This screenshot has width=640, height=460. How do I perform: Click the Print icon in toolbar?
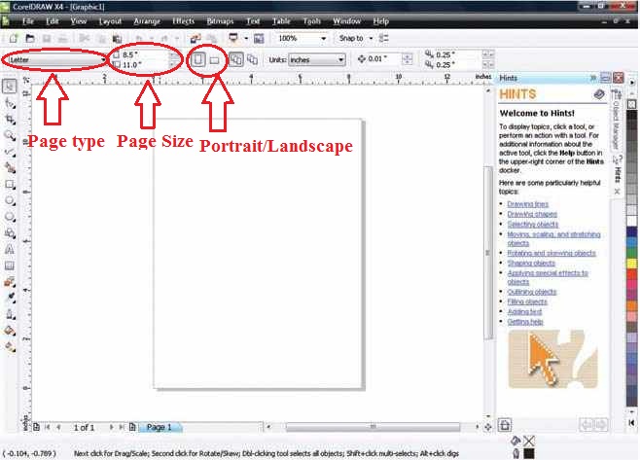[63, 38]
